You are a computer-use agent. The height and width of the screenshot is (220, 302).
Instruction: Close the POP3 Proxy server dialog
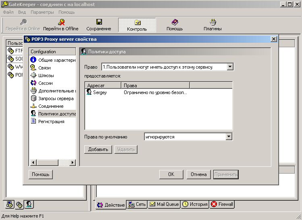(x=274, y=39)
